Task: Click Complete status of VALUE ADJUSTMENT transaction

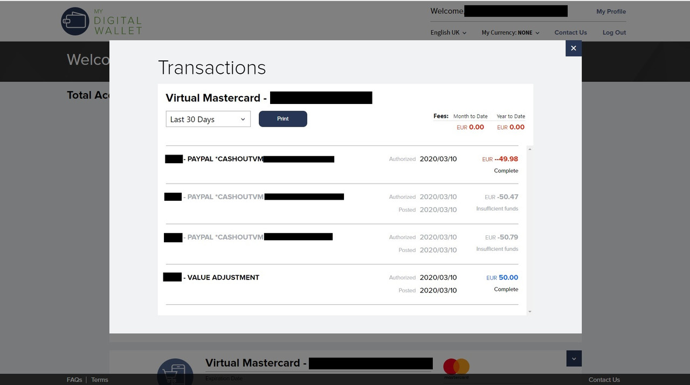Action: 506,289
